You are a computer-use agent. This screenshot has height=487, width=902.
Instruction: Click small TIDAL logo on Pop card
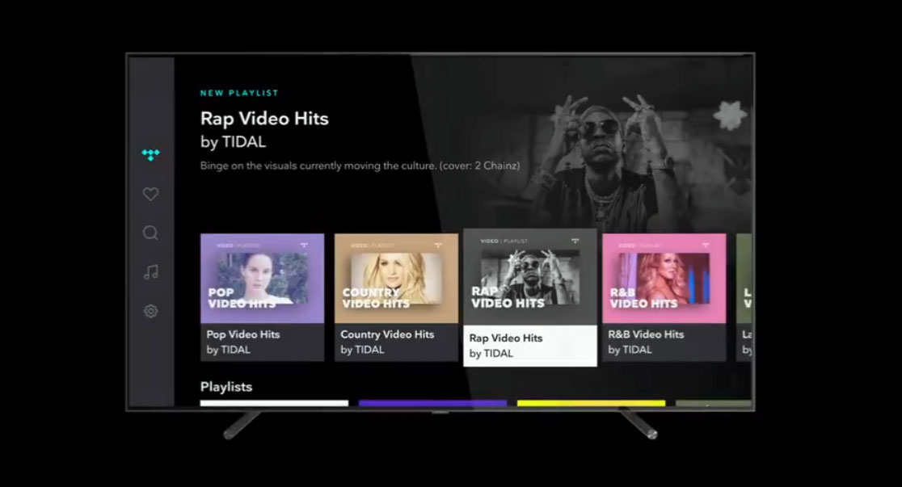coord(303,245)
